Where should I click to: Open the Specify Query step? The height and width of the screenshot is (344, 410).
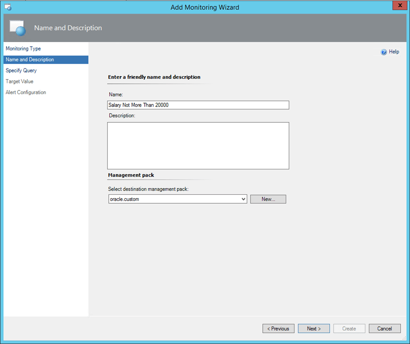click(21, 71)
